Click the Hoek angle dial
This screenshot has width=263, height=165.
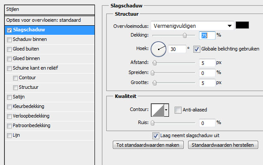[x=158, y=49]
